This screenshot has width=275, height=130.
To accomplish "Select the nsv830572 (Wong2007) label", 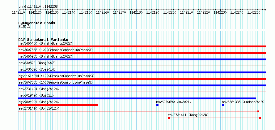I will coord(37,63).
